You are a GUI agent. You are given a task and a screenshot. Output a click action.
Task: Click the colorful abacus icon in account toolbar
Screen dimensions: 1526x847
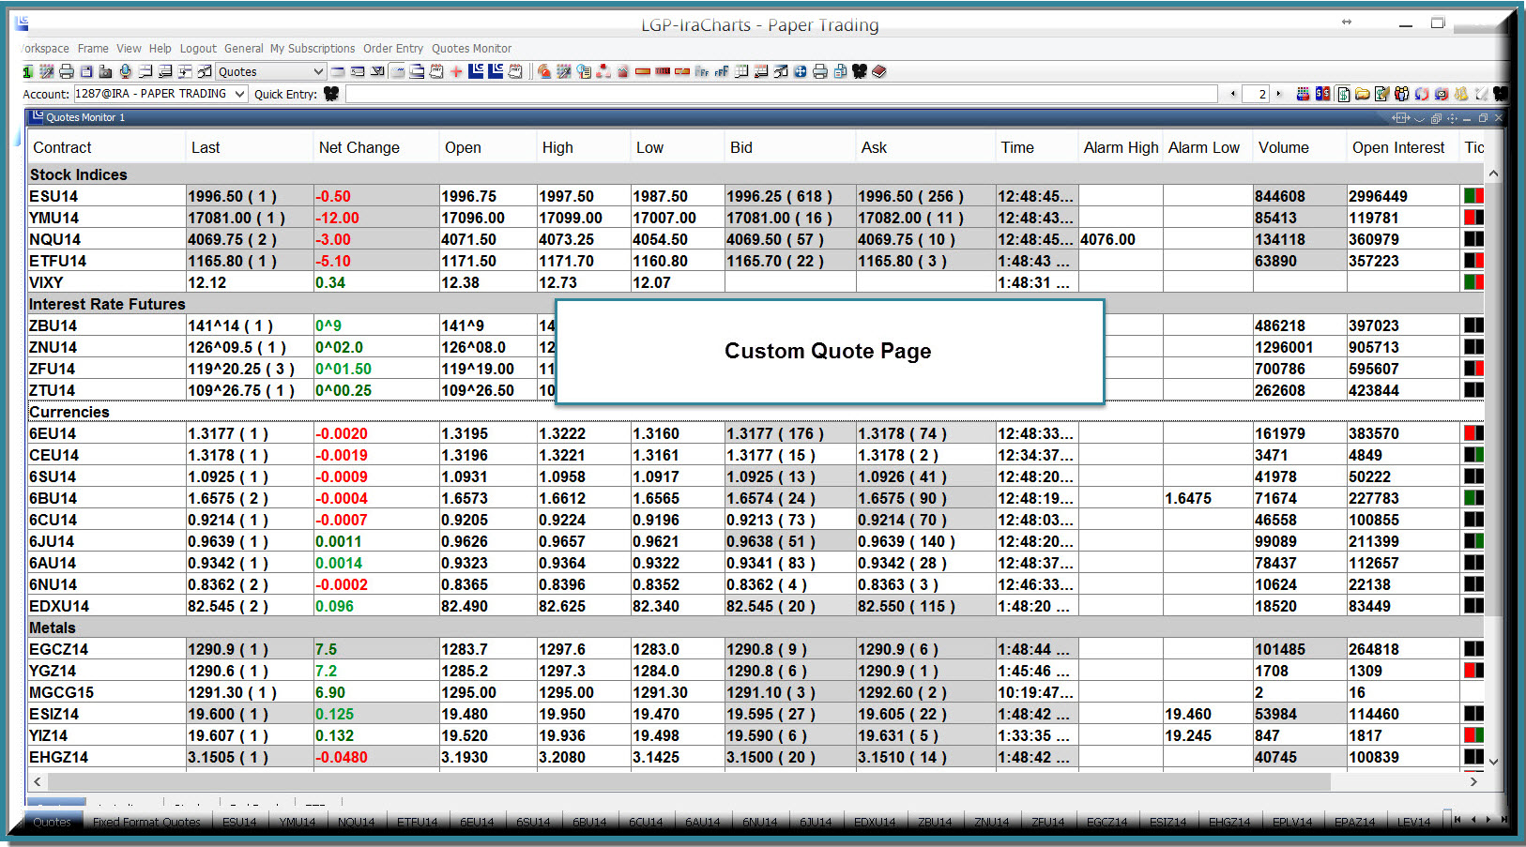pos(1303,94)
